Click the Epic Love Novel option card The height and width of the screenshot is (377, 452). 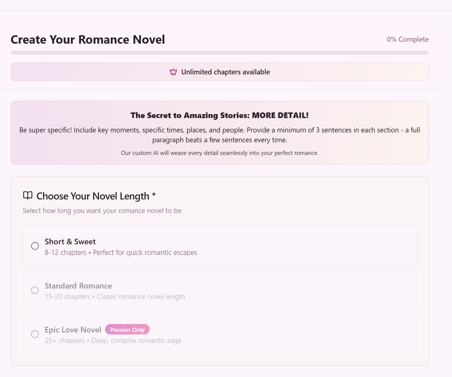tap(220, 334)
